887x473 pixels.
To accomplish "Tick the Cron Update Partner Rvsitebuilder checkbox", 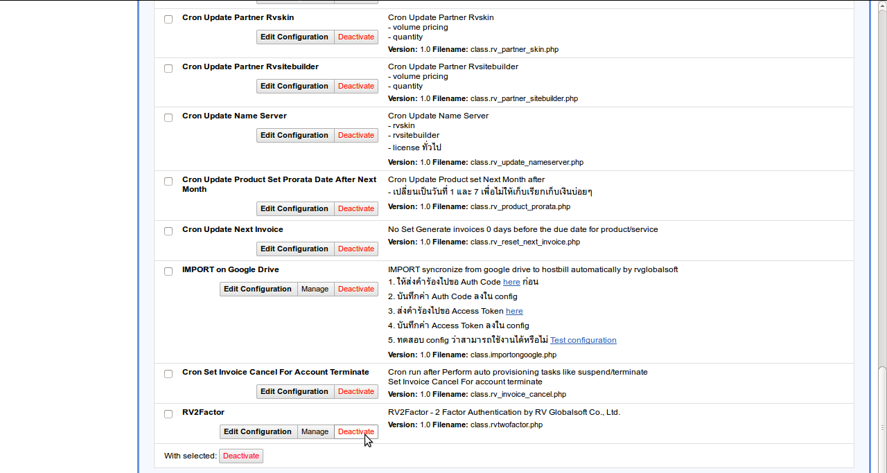I will pyautogui.click(x=168, y=69).
